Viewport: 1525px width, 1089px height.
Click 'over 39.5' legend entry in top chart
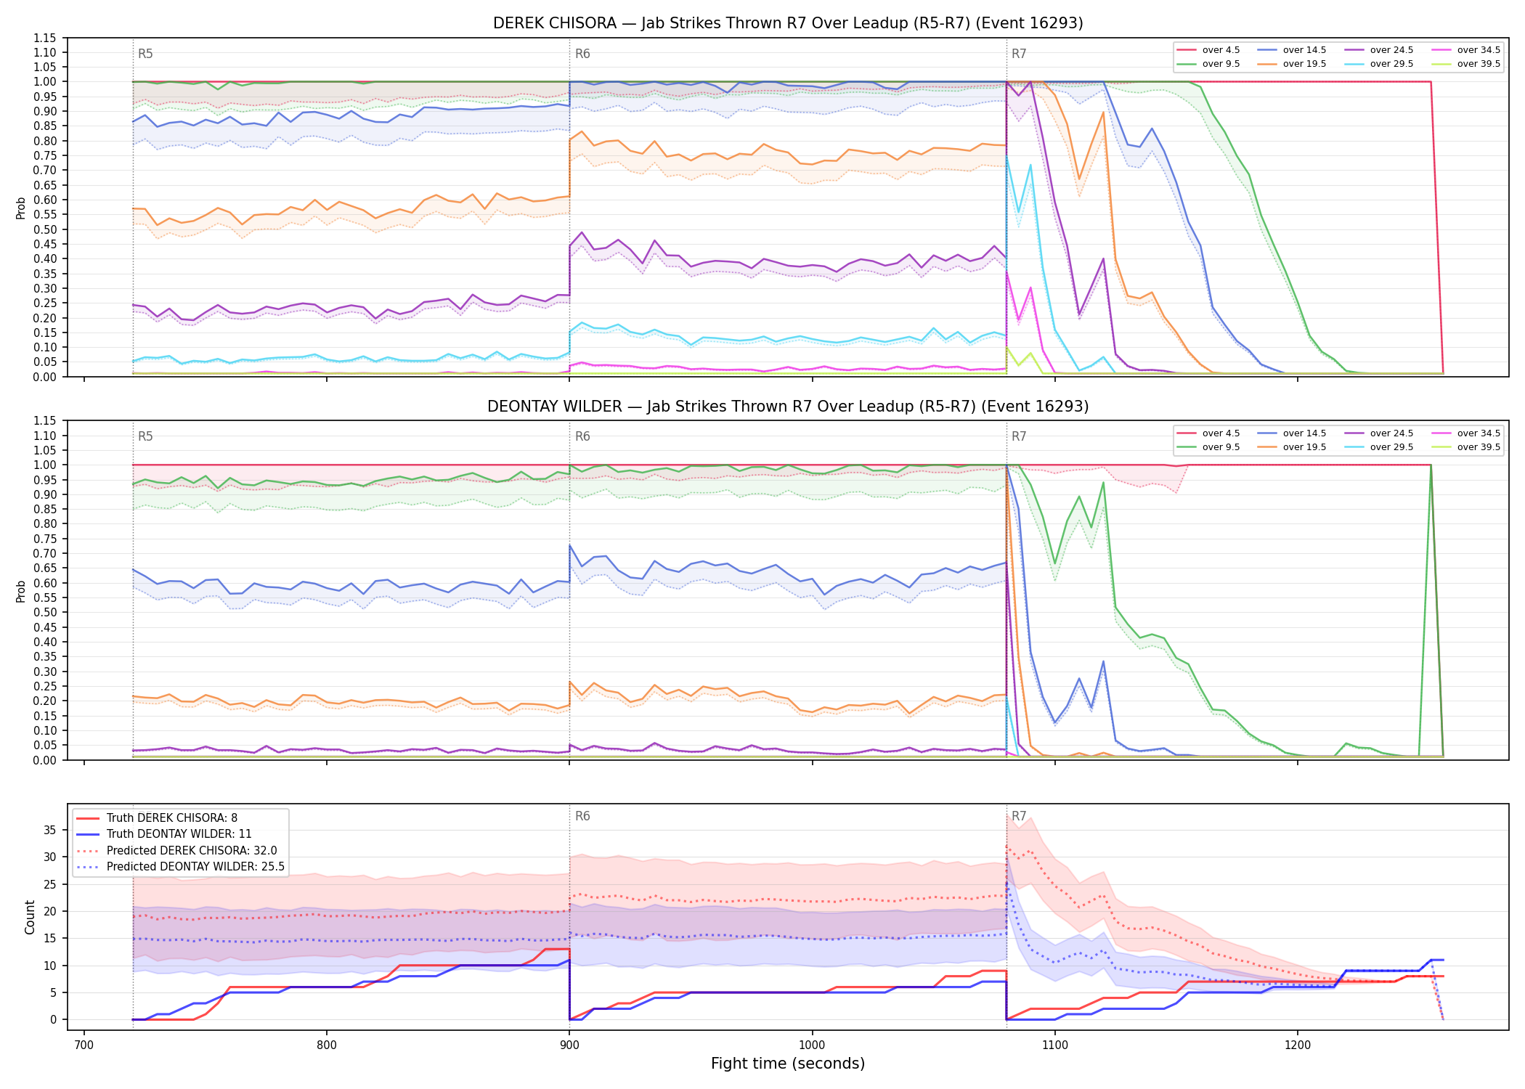click(x=1466, y=64)
